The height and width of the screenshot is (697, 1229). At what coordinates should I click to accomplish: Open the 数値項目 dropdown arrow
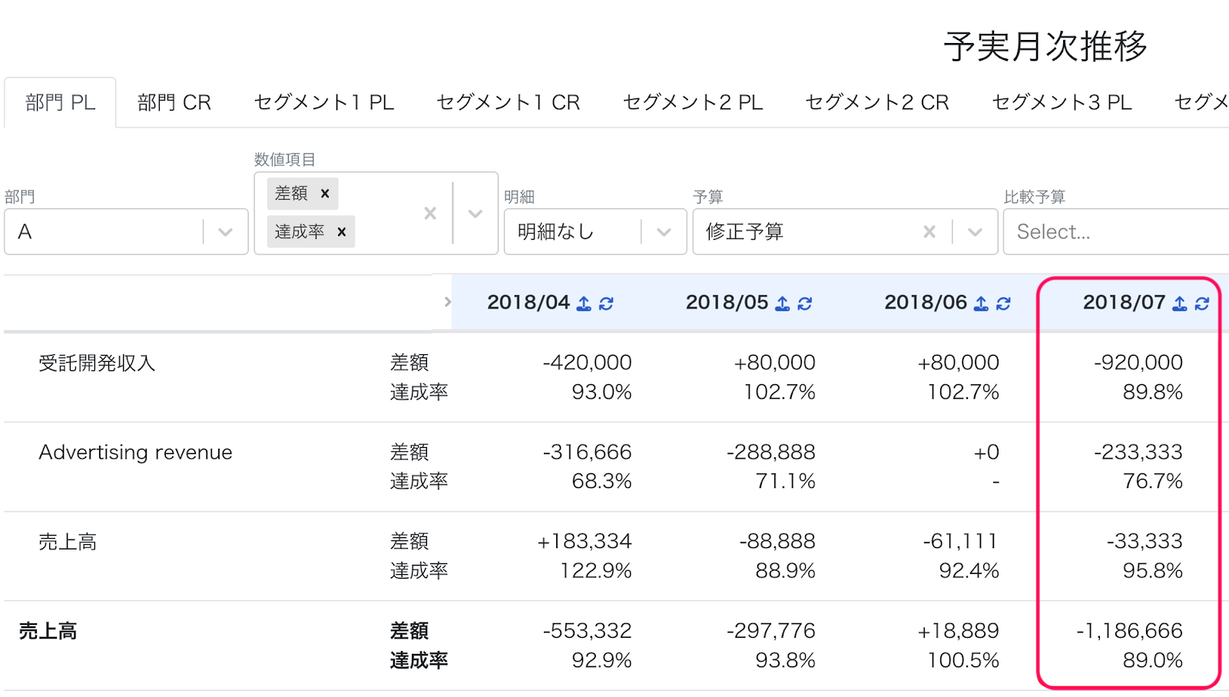coord(475,213)
